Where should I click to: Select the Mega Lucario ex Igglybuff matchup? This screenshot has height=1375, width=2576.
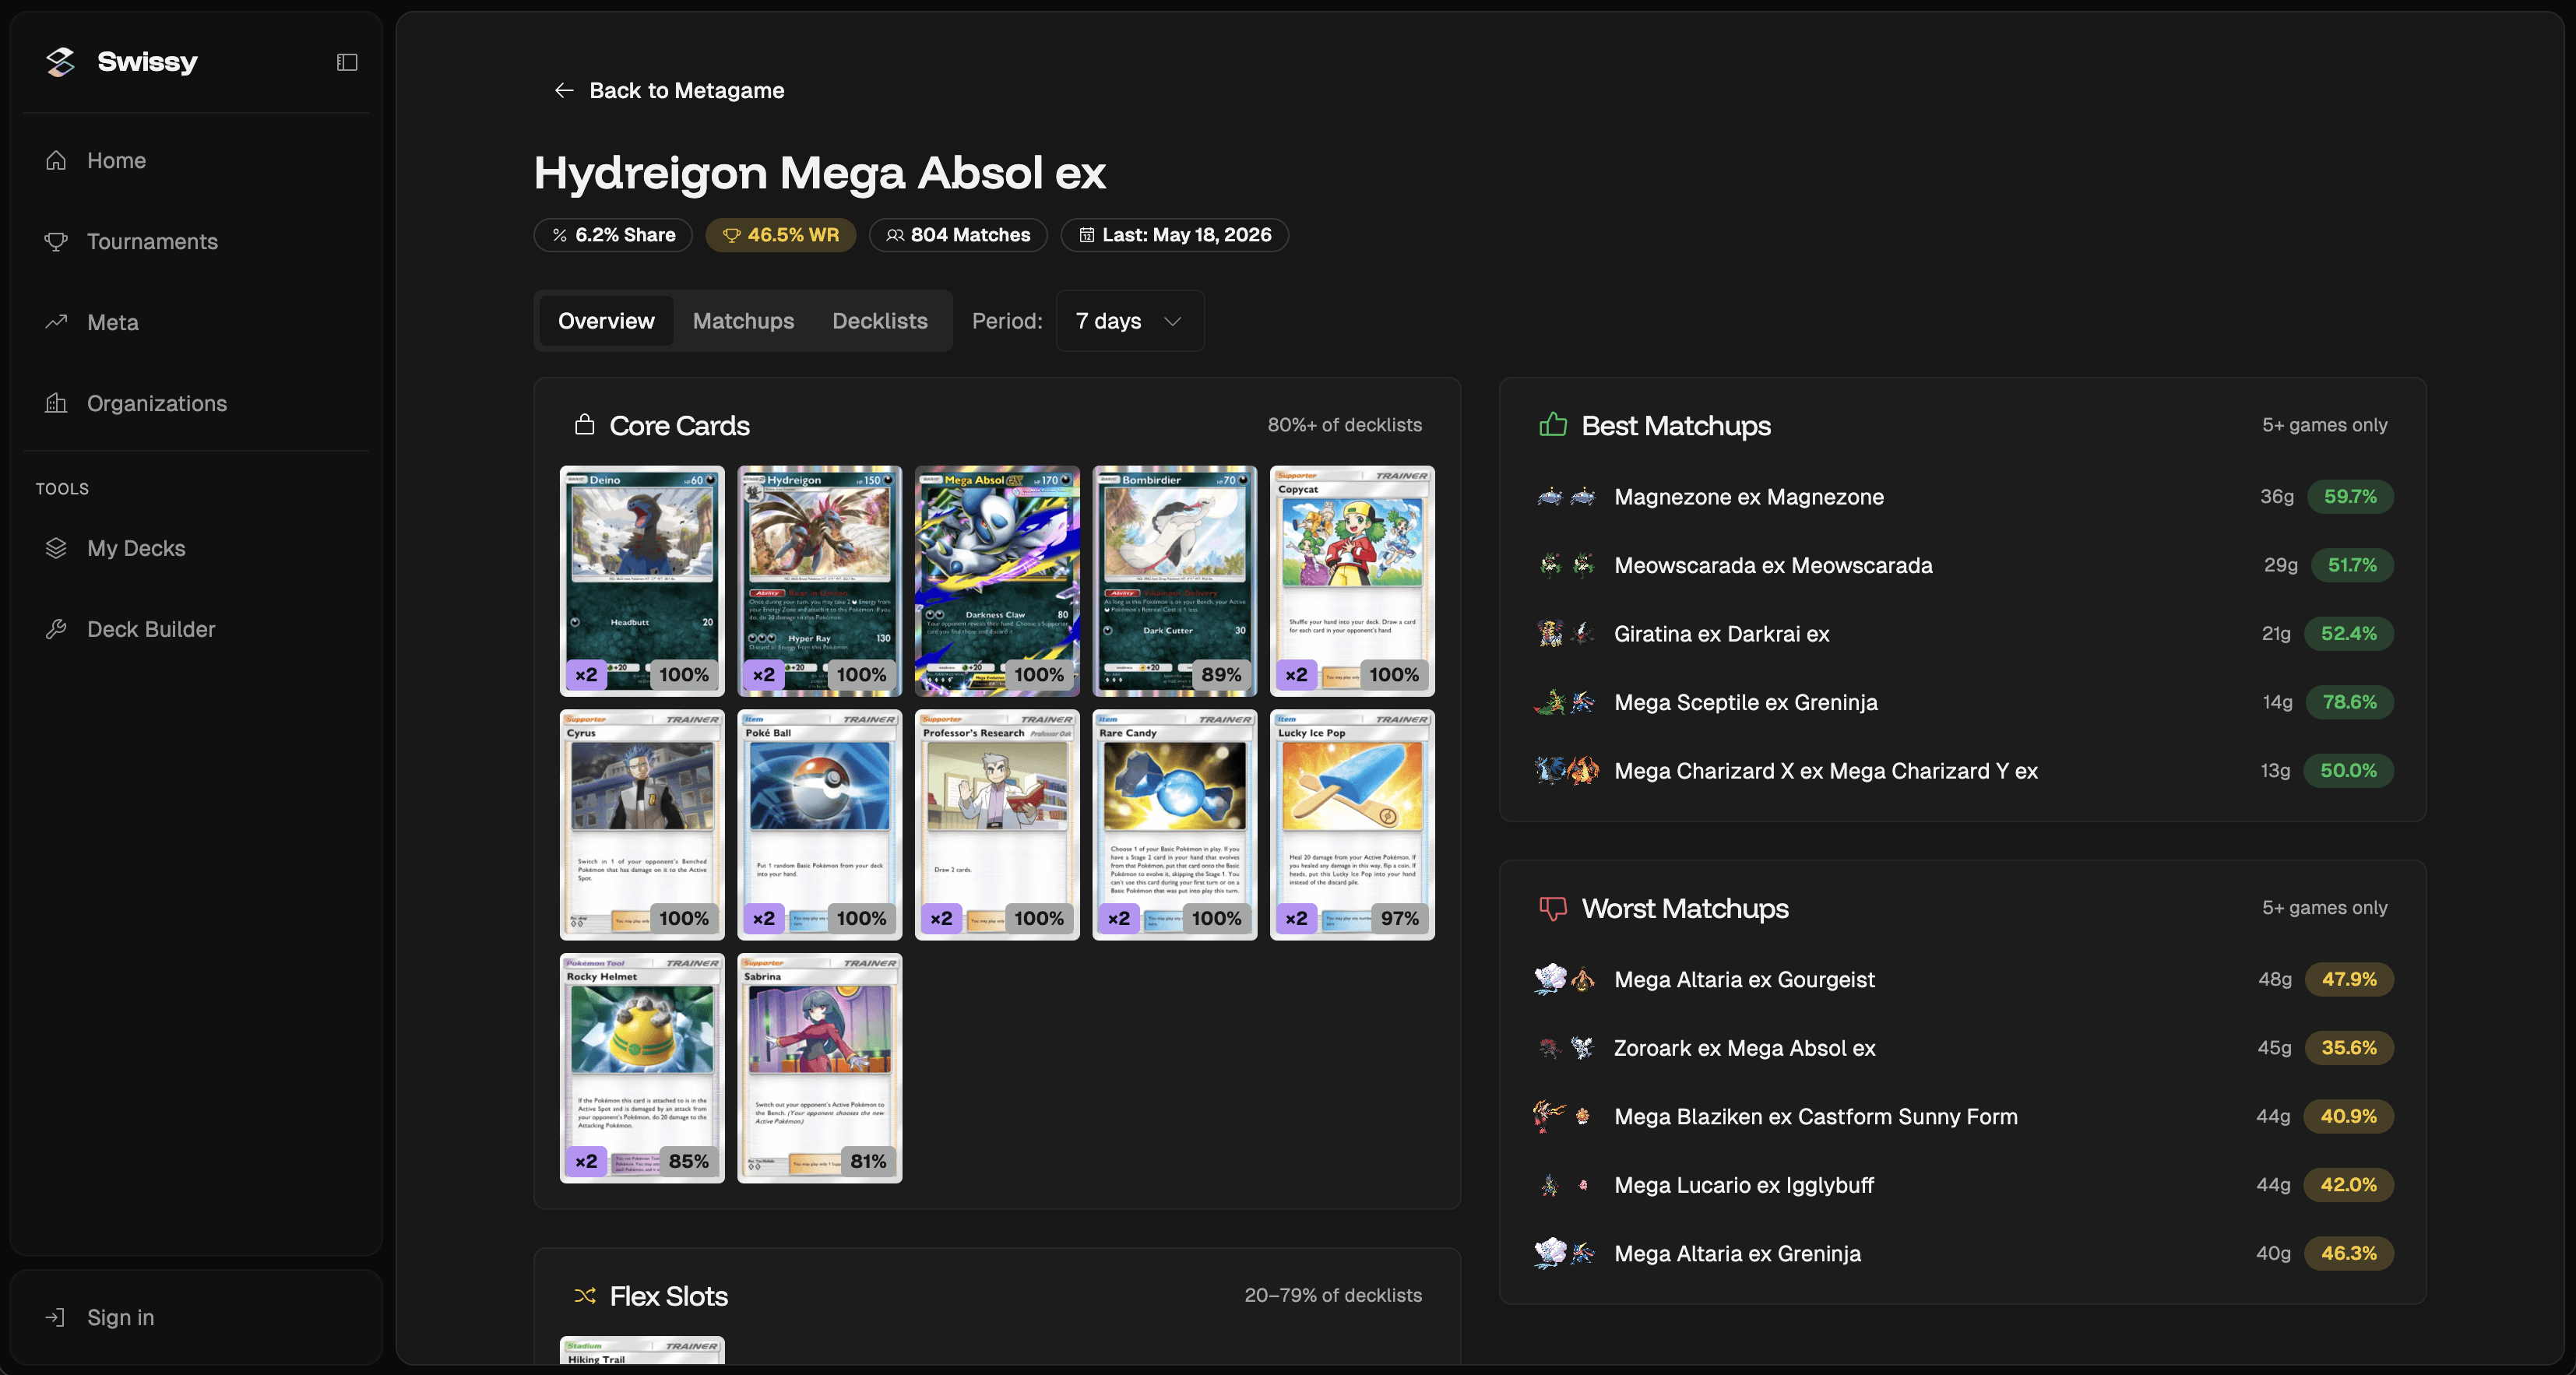pos(1963,1185)
